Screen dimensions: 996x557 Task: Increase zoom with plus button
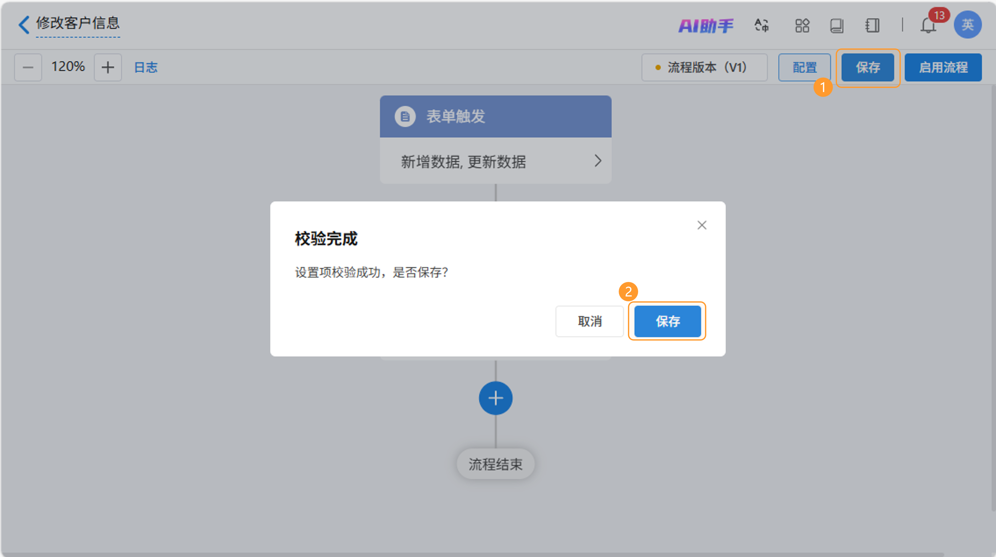[108, 67]
